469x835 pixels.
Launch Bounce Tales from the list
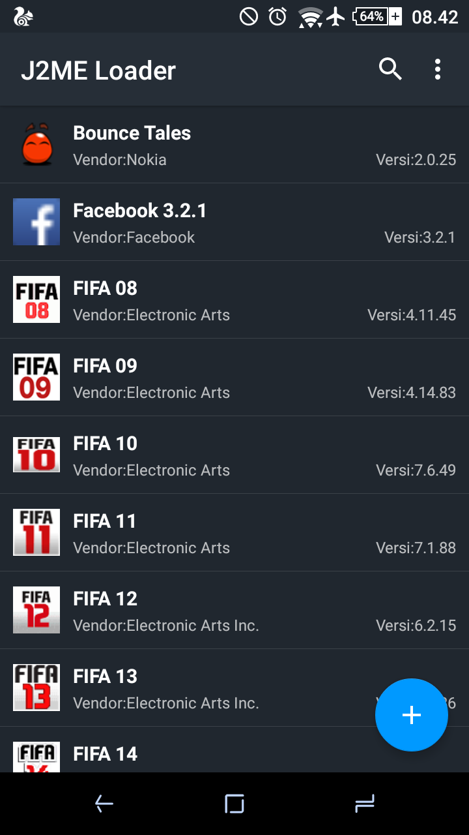[x=234, y=144]
